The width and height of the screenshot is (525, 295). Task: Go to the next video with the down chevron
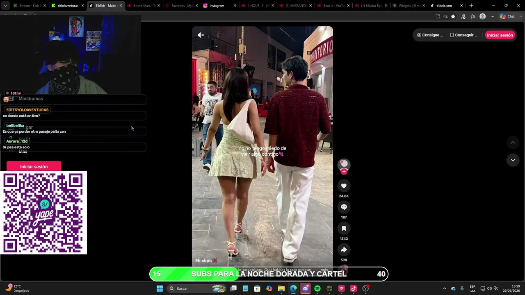coord(513,160)
